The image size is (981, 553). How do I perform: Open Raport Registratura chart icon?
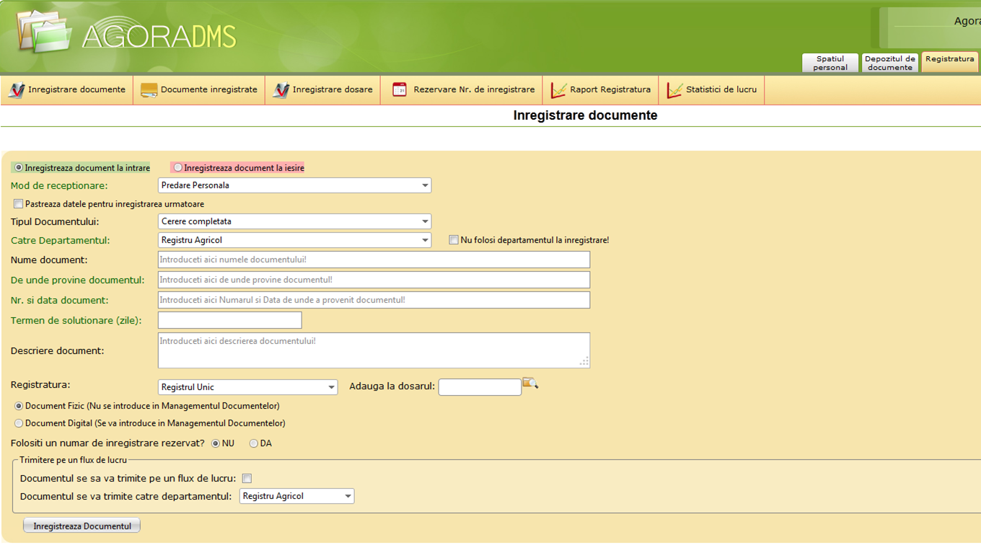pyautogui.click(x=558, y=90)
